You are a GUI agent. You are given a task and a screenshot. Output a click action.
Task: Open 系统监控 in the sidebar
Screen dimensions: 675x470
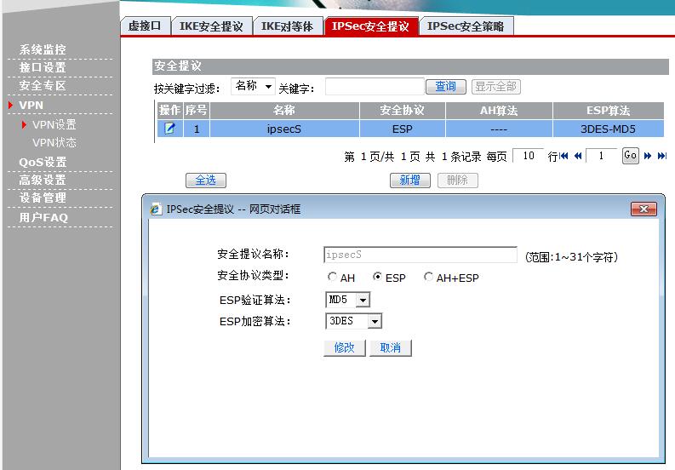coord(43,49)
